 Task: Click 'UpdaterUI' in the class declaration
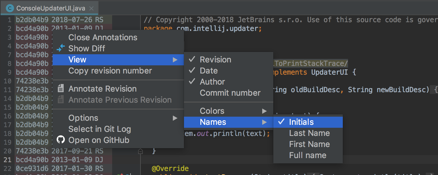(329, 72)
